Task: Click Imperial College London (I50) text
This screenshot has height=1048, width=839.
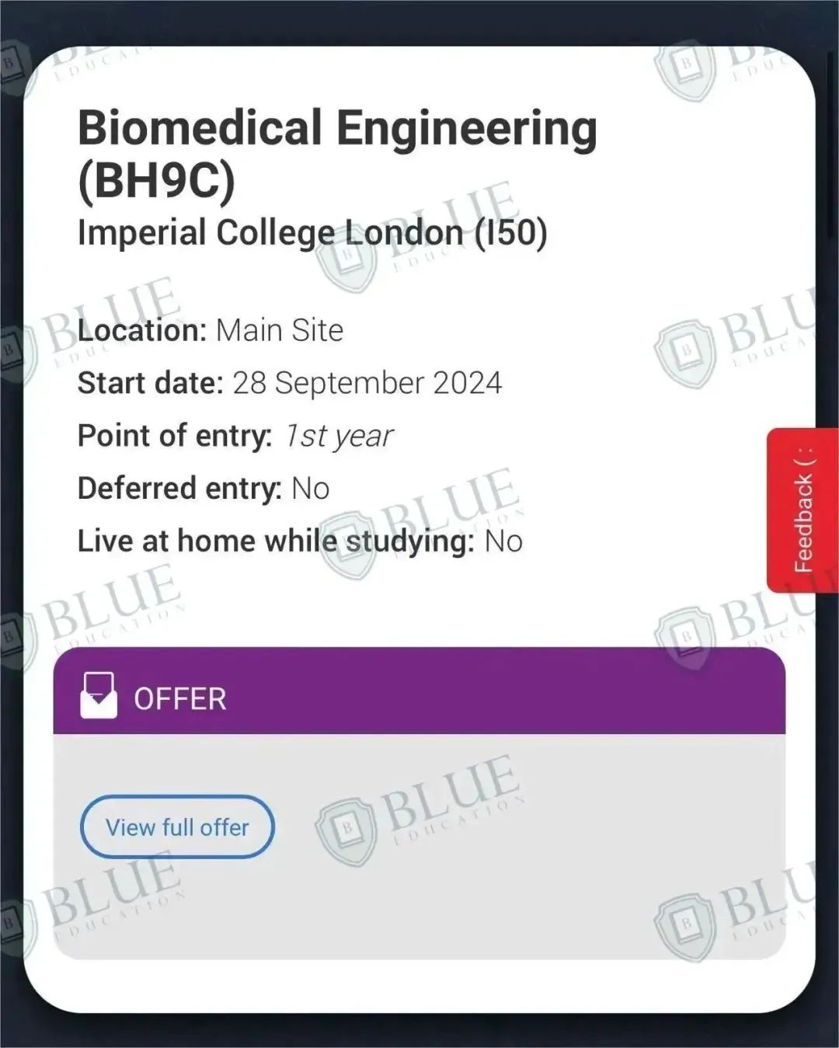Action: click(312, 232)
